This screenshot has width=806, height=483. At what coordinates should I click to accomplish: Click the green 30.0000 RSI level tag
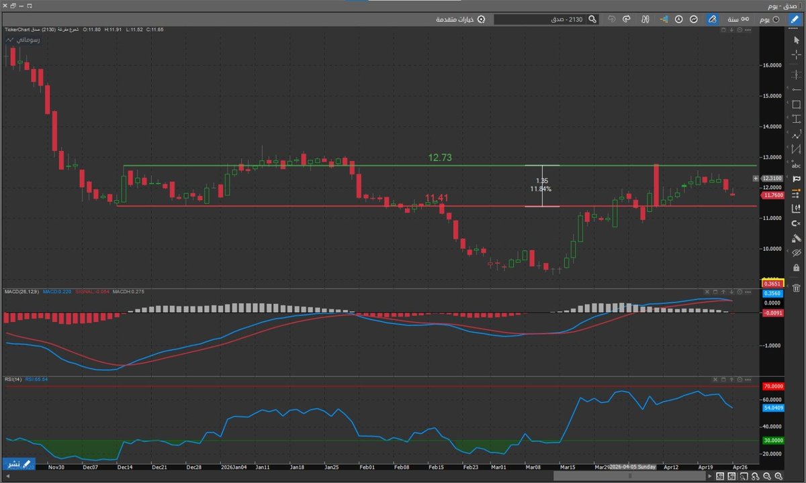[x=773, y=440]
